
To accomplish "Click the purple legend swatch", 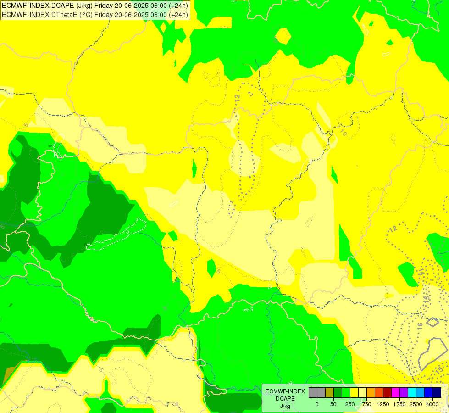I will click(404, 392).
